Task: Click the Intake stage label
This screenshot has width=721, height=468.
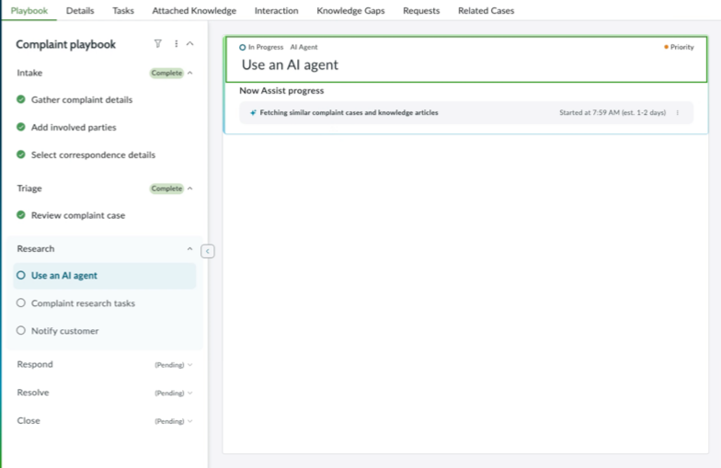Action: click(29, 73)
